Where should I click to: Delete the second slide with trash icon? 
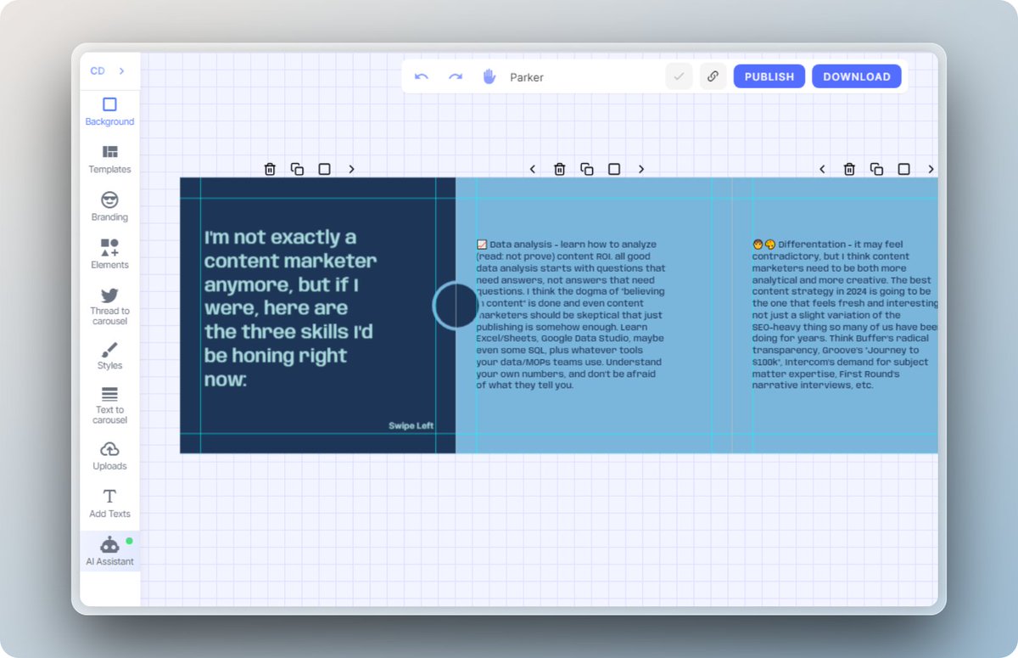tap(560, 169)
